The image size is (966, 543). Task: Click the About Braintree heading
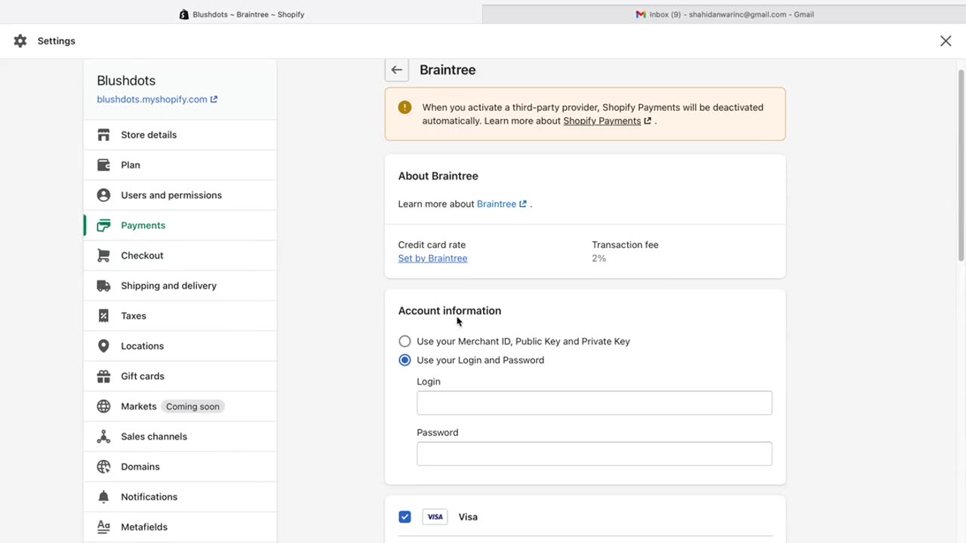tap(438, 176)
